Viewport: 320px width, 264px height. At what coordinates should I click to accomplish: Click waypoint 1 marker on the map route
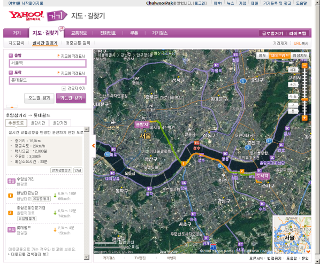point(184,164)
